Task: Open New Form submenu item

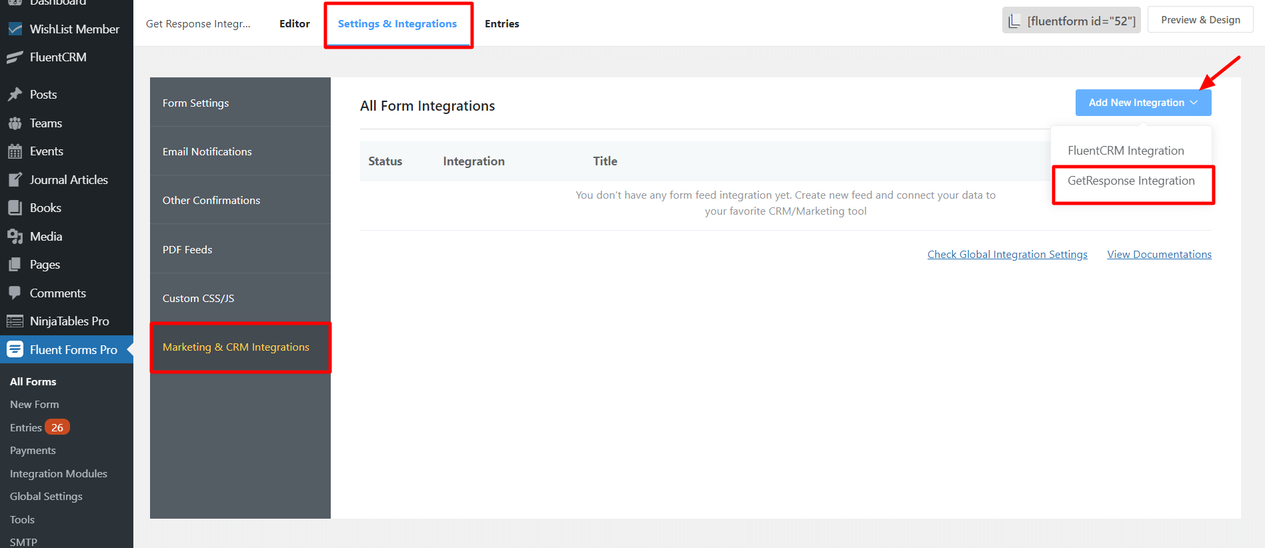Action: pos(34,404)
